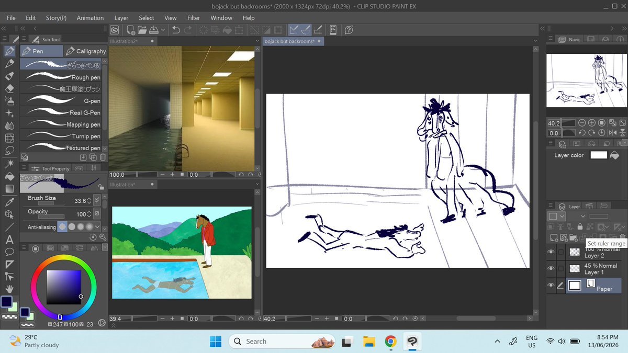This screenshot has height=353, width=628.
Task: Open the Filter menu
Action: click(194, 18)
